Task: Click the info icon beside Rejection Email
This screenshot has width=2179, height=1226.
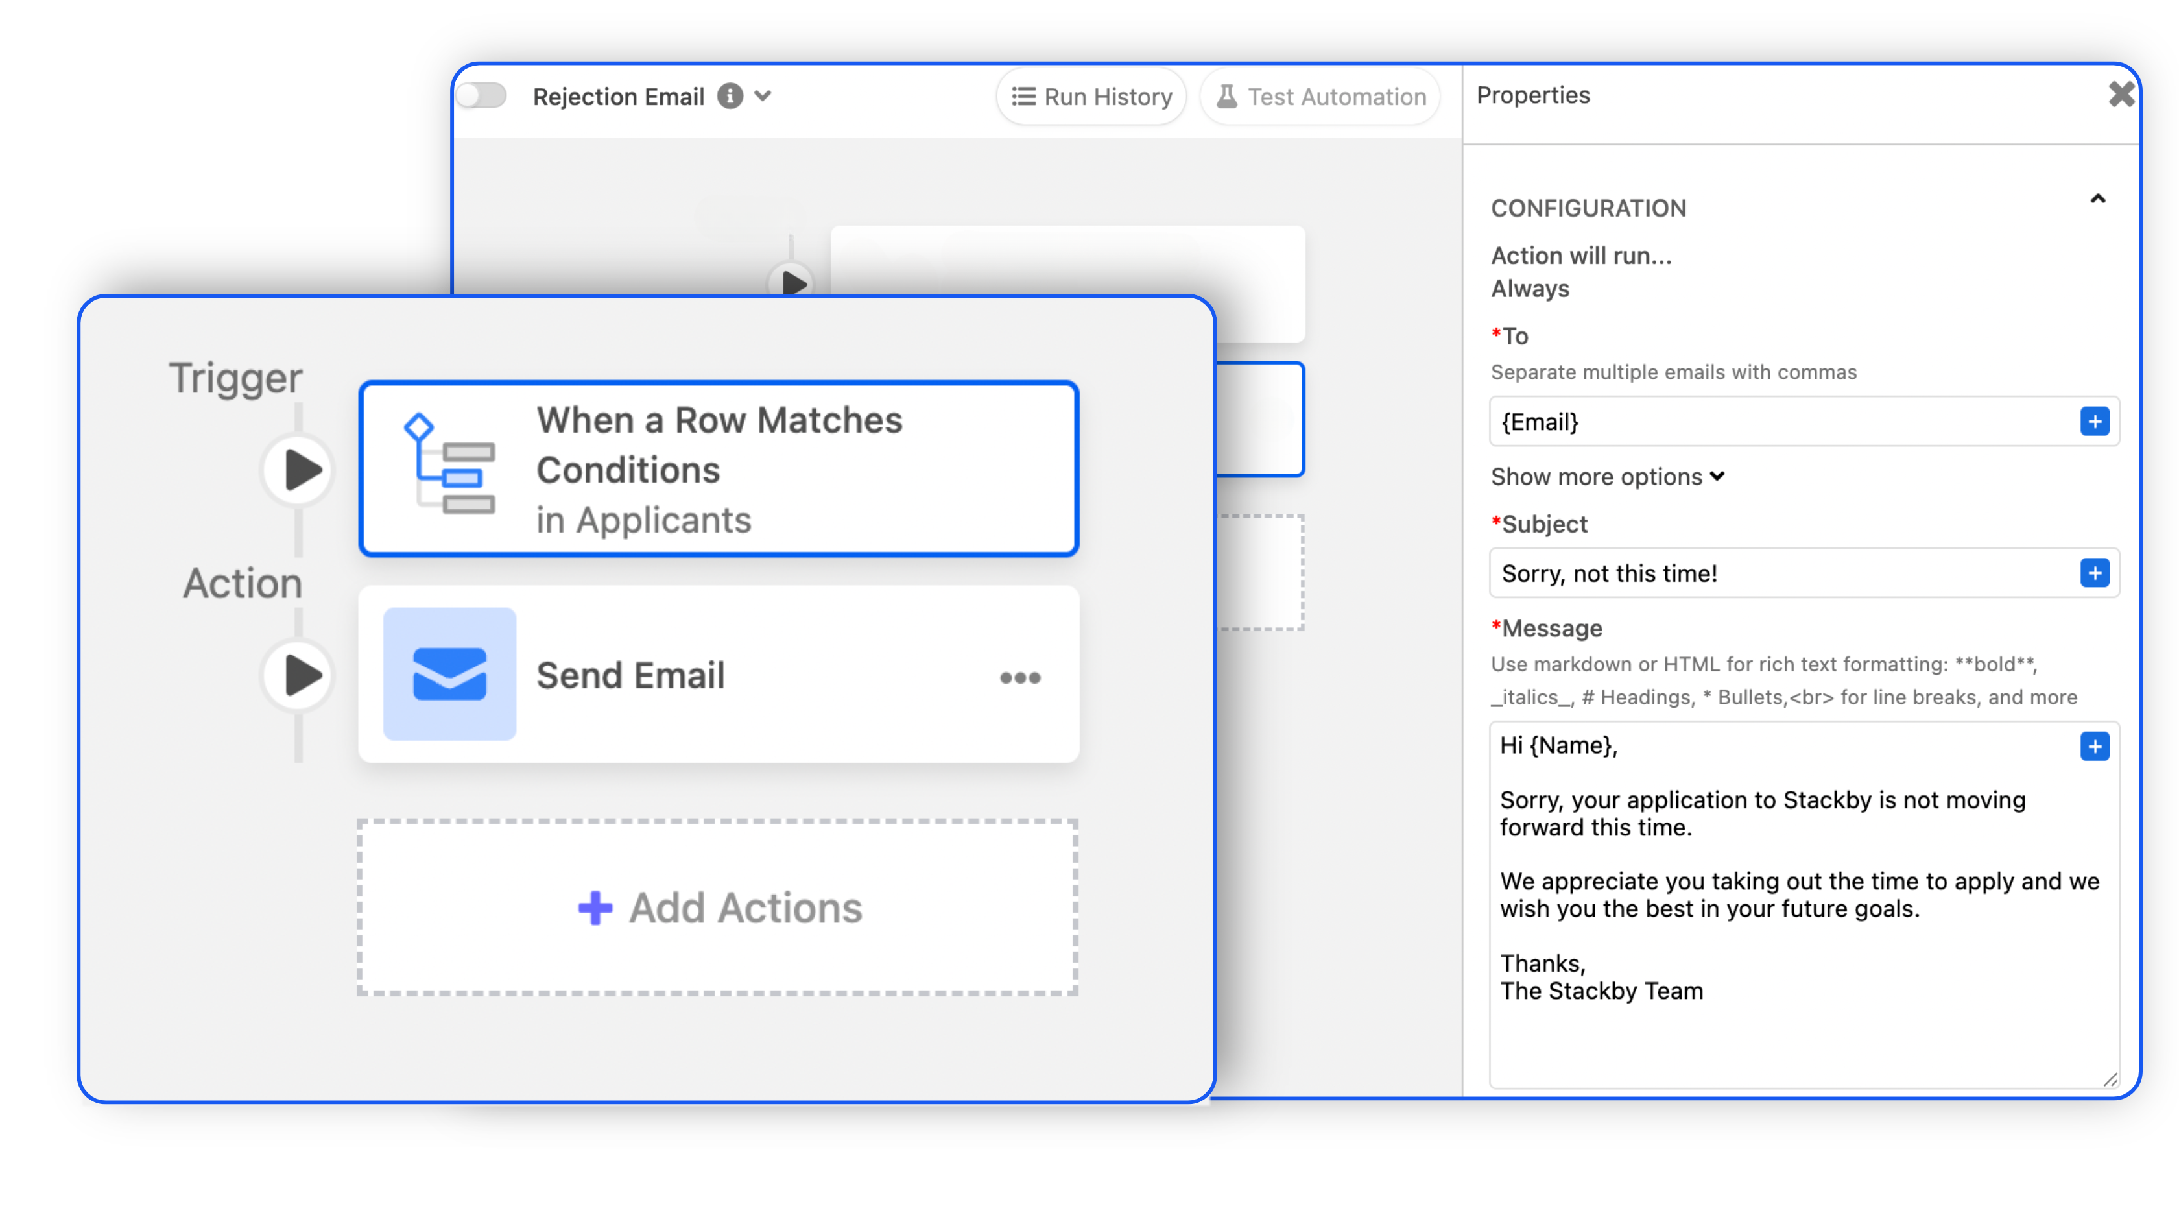Action: click(730, 97)
